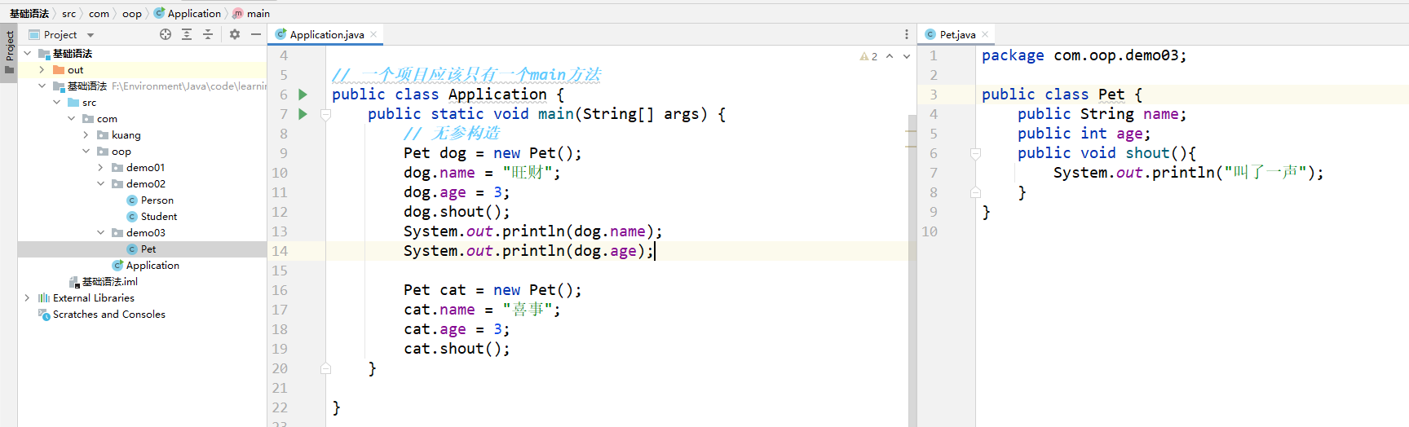Expand External Libraries node
Viewport: 1409px width, 427px height.
click(28, 297)
